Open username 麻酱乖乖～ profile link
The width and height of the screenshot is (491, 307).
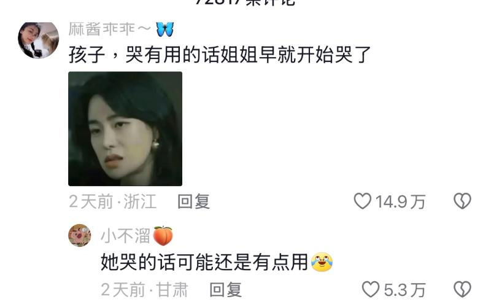pyautogui.click(x=110, y=29)
